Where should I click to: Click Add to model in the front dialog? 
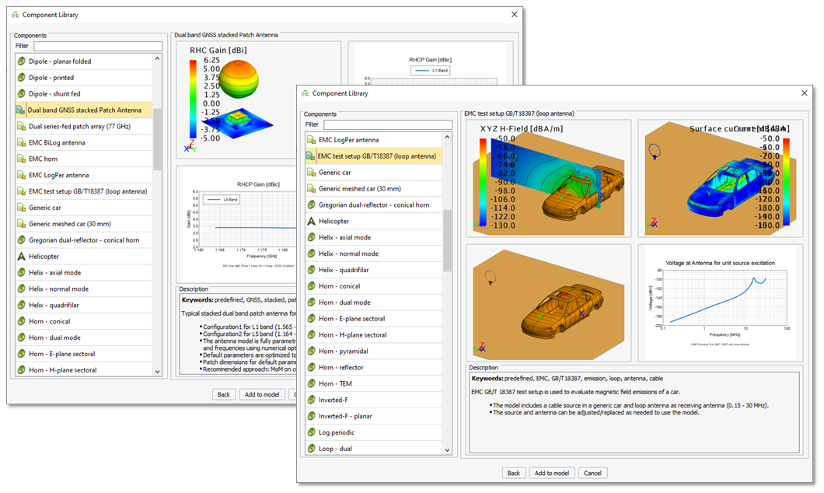[x=552, y=472]
